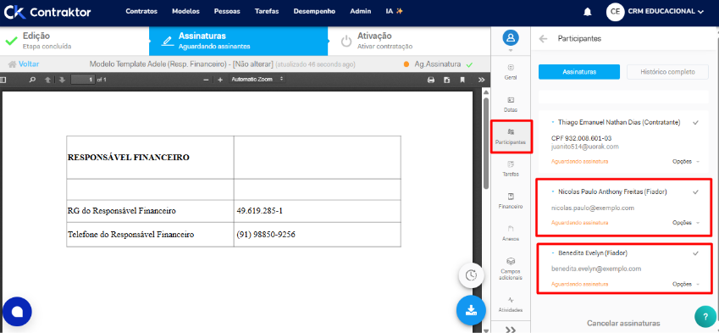The height and width of the screenshot is (333, 719).
Task: Open the IA menu
Action: coord(395,12)
